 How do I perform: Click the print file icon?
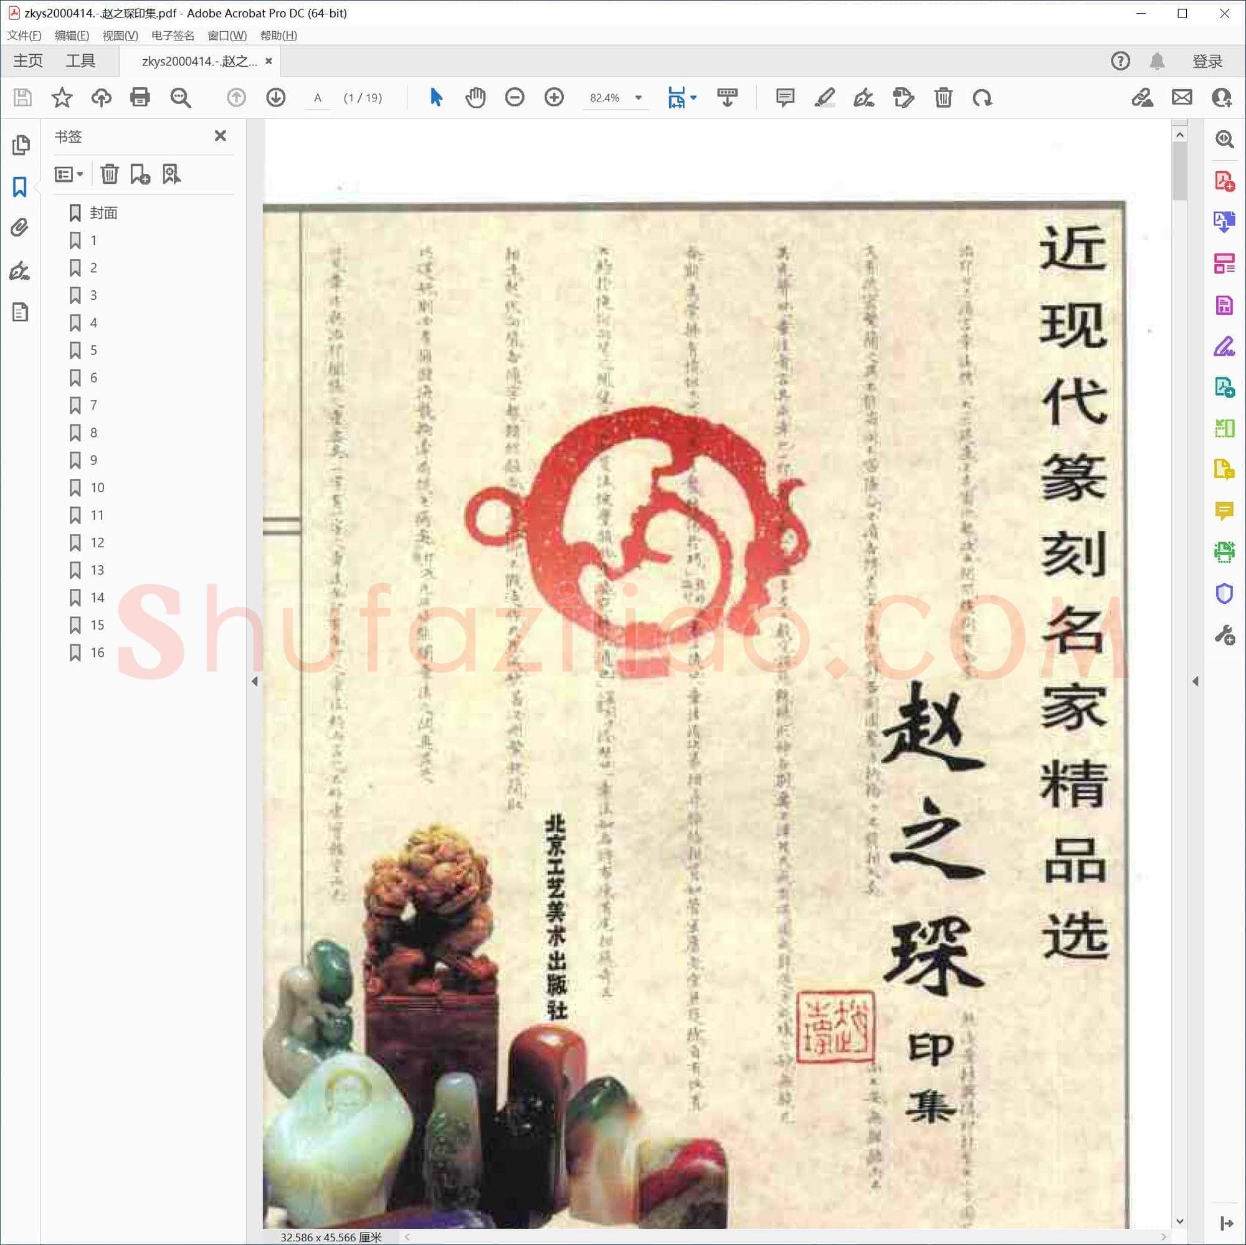tap(140, 97)
